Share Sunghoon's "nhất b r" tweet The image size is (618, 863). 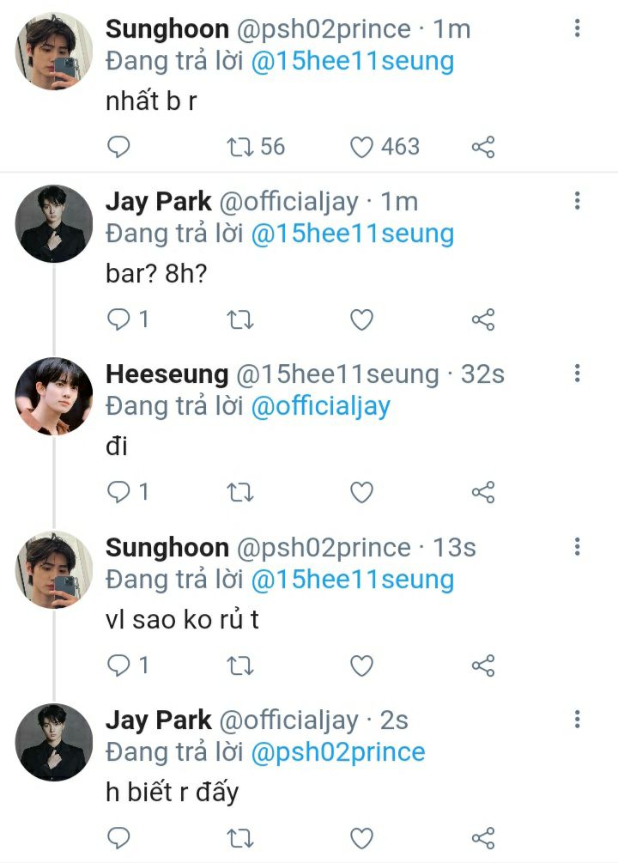(483, 147)
